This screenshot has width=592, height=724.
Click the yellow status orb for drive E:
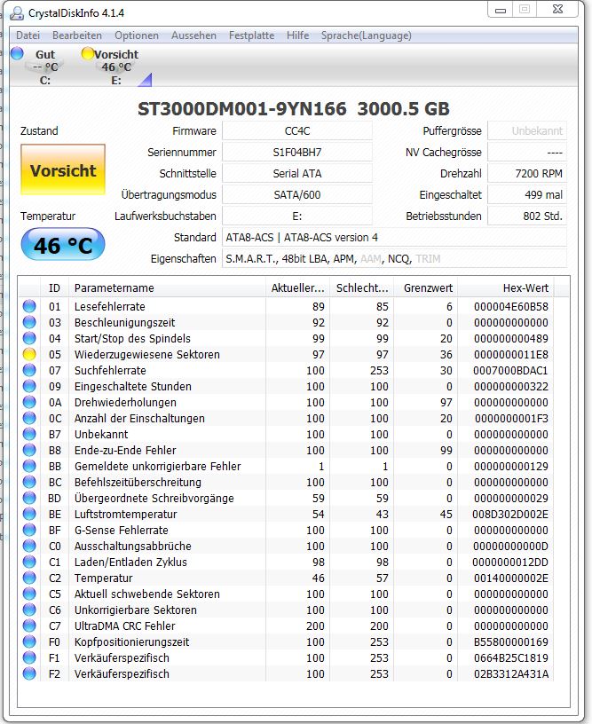point(87,53)
